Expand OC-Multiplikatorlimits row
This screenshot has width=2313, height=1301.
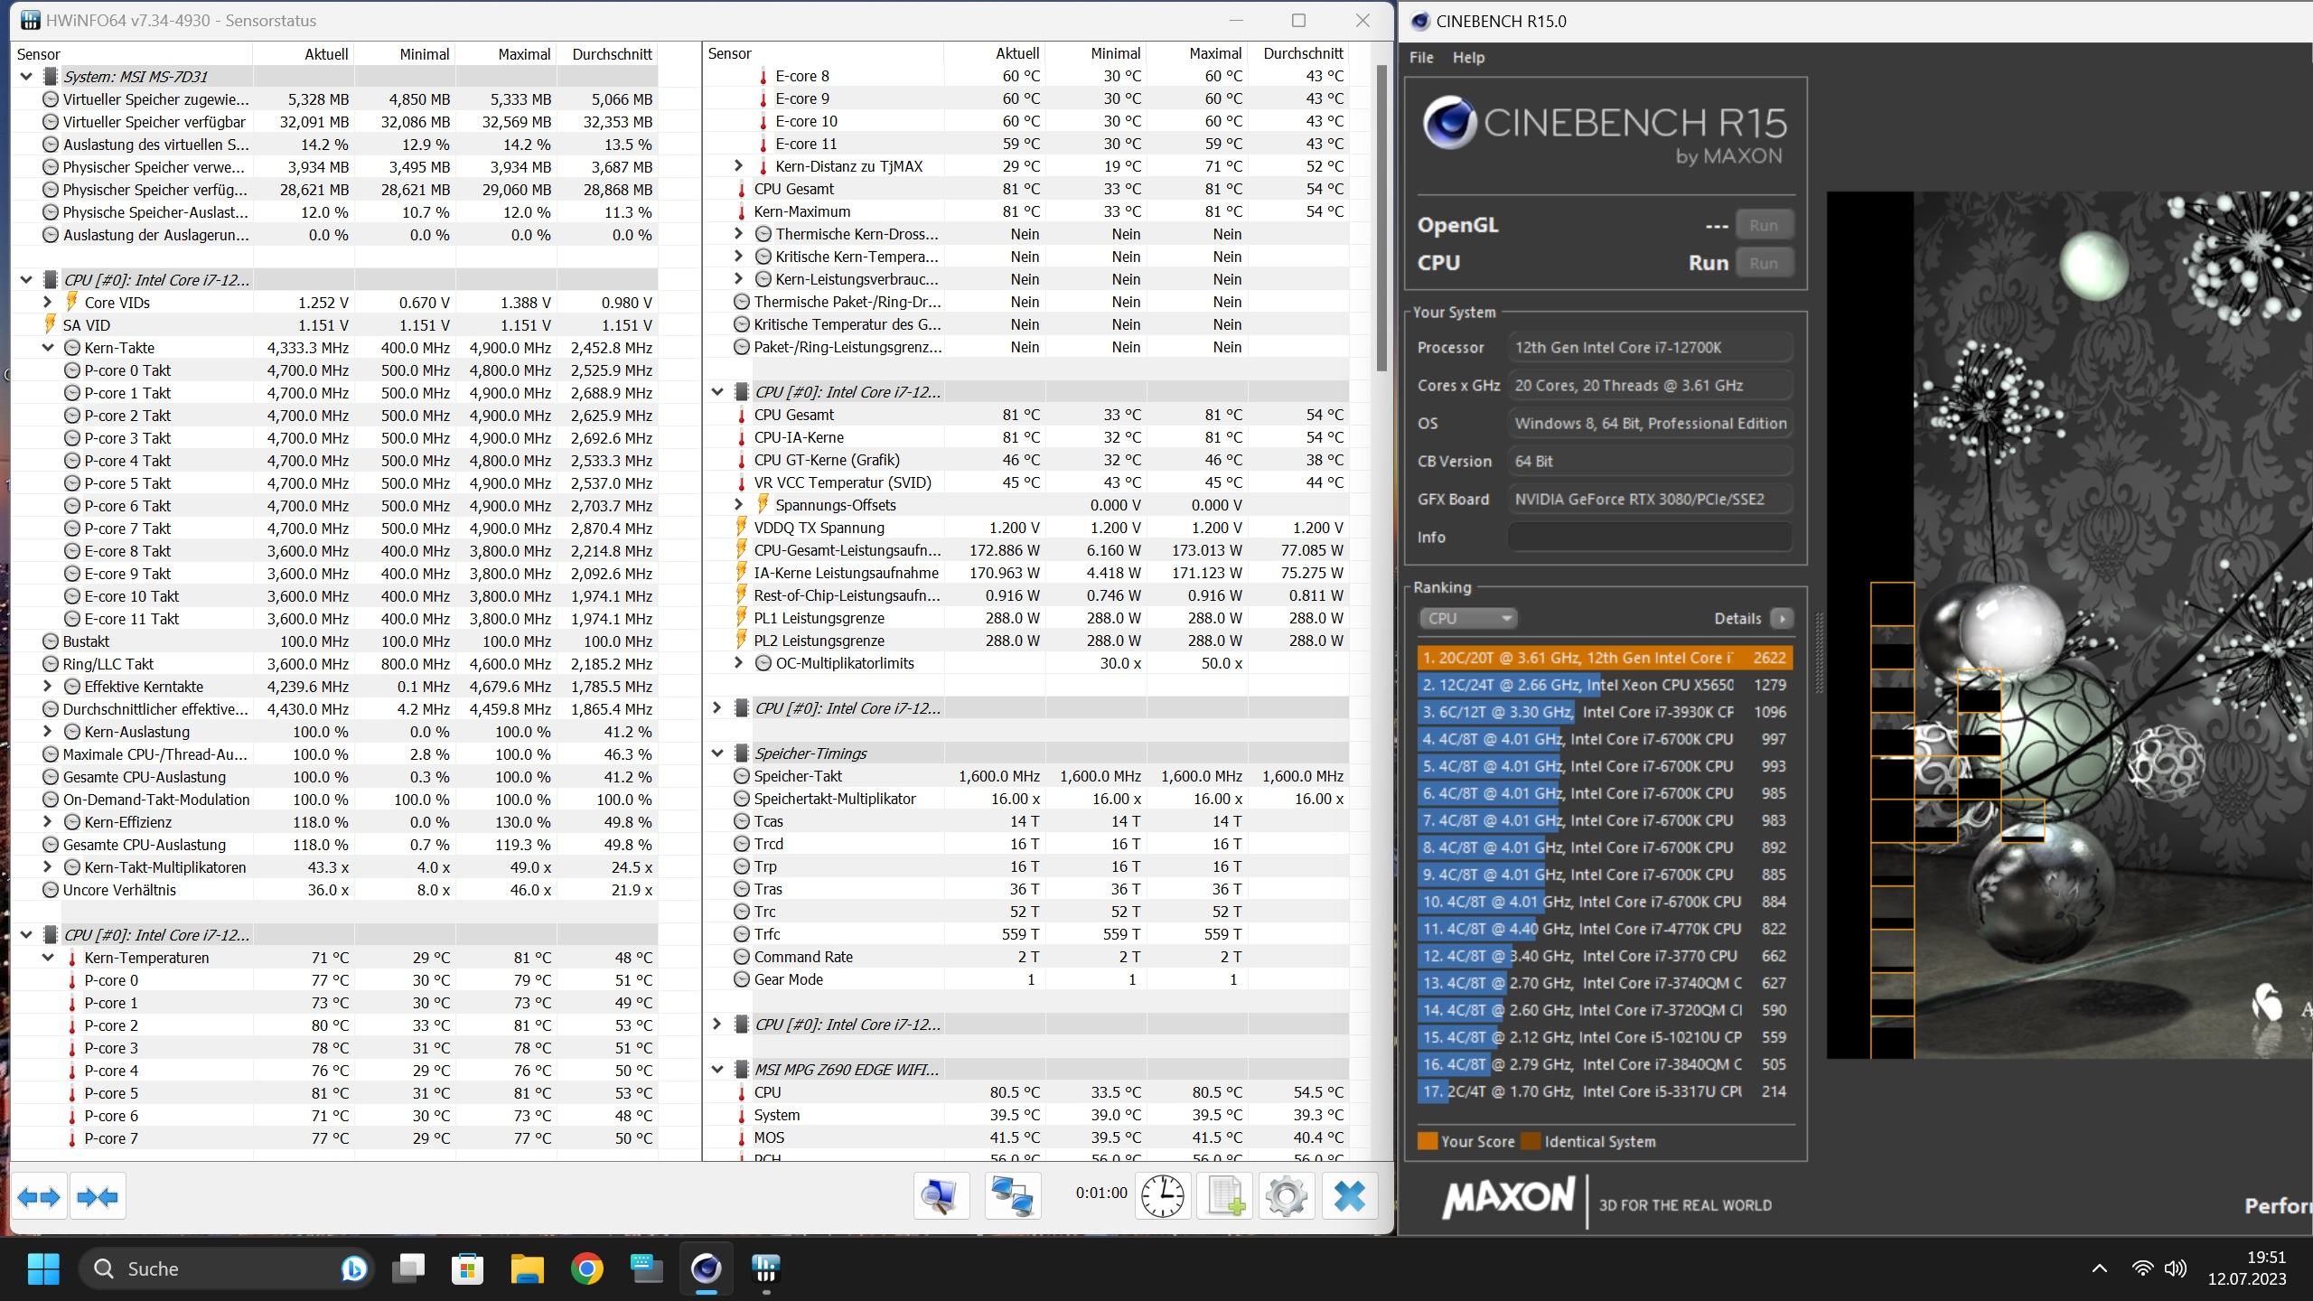click(x=738, y=663)
